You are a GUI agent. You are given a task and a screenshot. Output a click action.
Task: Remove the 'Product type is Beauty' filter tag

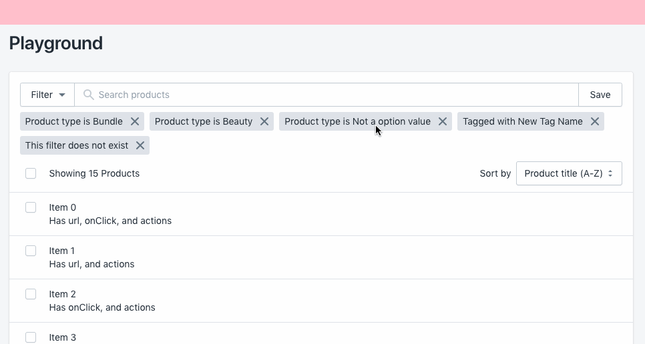pos(264,121)
